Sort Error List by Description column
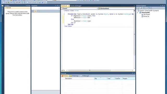The image size is (167, 94). [x=79, y=79]
